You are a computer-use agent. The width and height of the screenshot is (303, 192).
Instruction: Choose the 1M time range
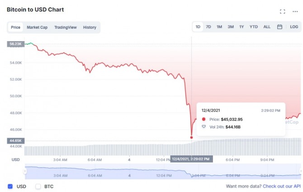coord(219,27)
